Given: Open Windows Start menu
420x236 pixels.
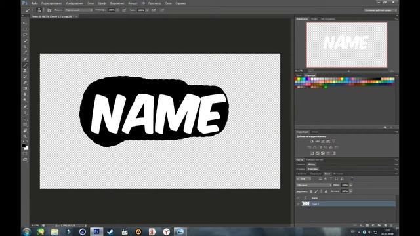Looking at the screenshot, I should coord(27,231).
